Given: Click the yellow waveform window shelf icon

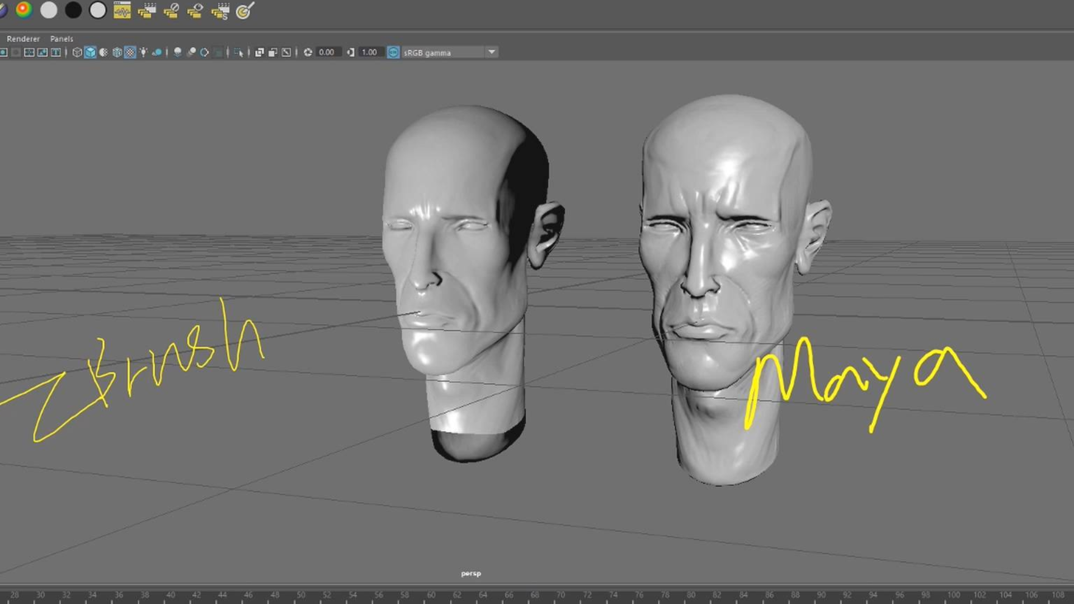Looking at the screenshot, I should click(x=122, y=10).
